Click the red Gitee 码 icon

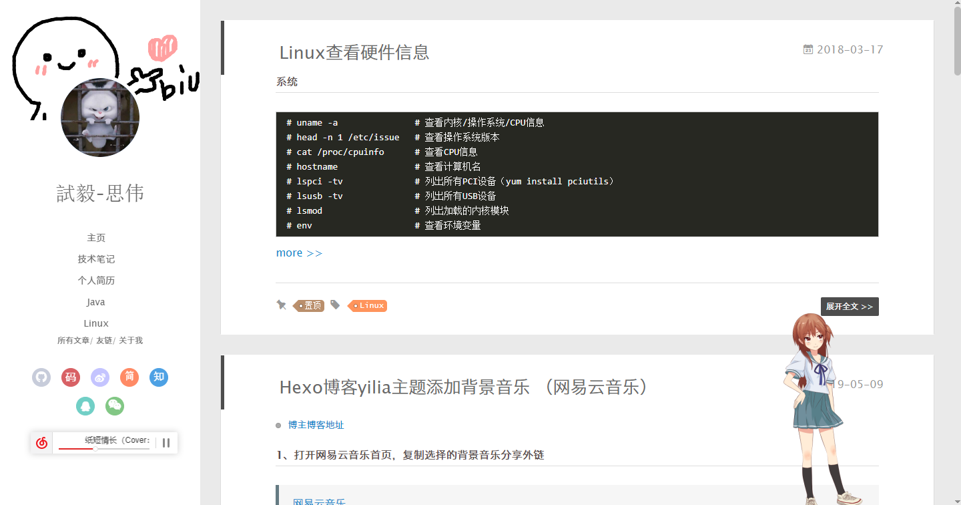pos(70,377)
